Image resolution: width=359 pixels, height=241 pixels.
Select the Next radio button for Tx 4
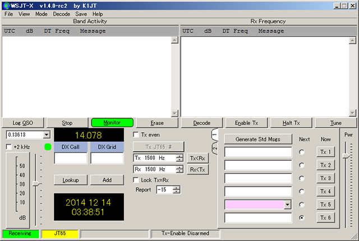302,191
